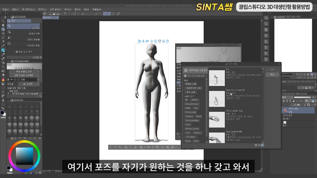Click the delete sub tool trash icon
This screenshot has height=178, width=317.
[41, 57]
